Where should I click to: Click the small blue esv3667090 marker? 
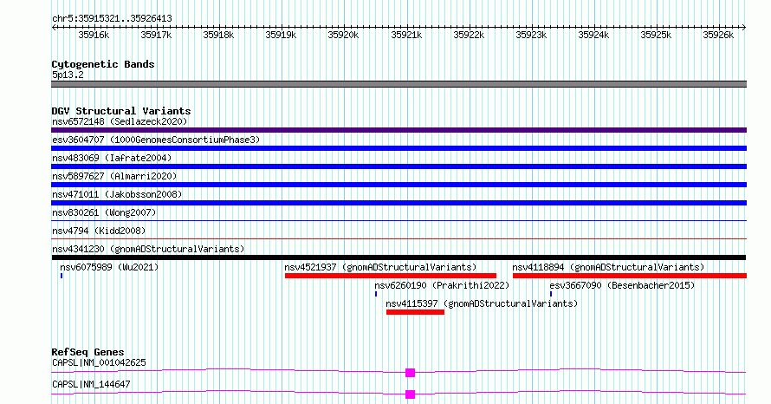tap(551, 294)
